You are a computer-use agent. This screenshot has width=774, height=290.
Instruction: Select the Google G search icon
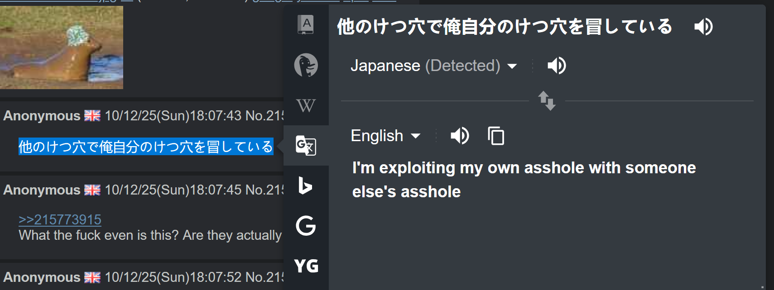pyautogui.click(x=306, y=225)
